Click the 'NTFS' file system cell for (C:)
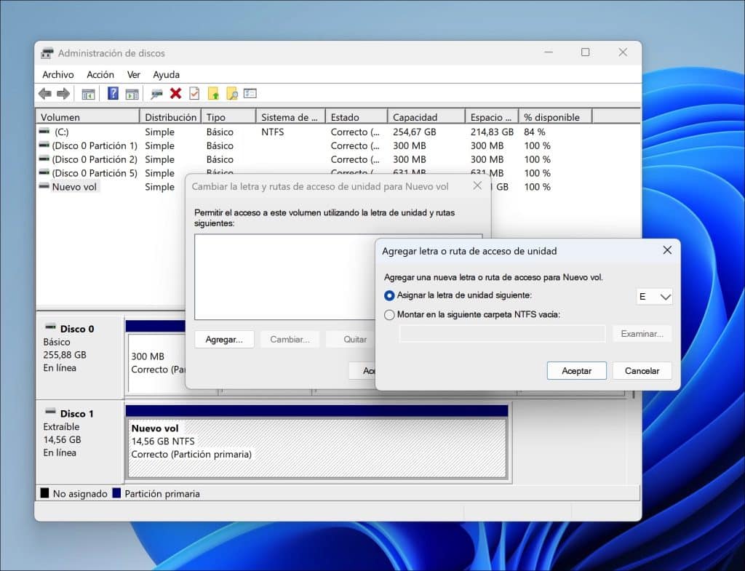 point(273,132)
